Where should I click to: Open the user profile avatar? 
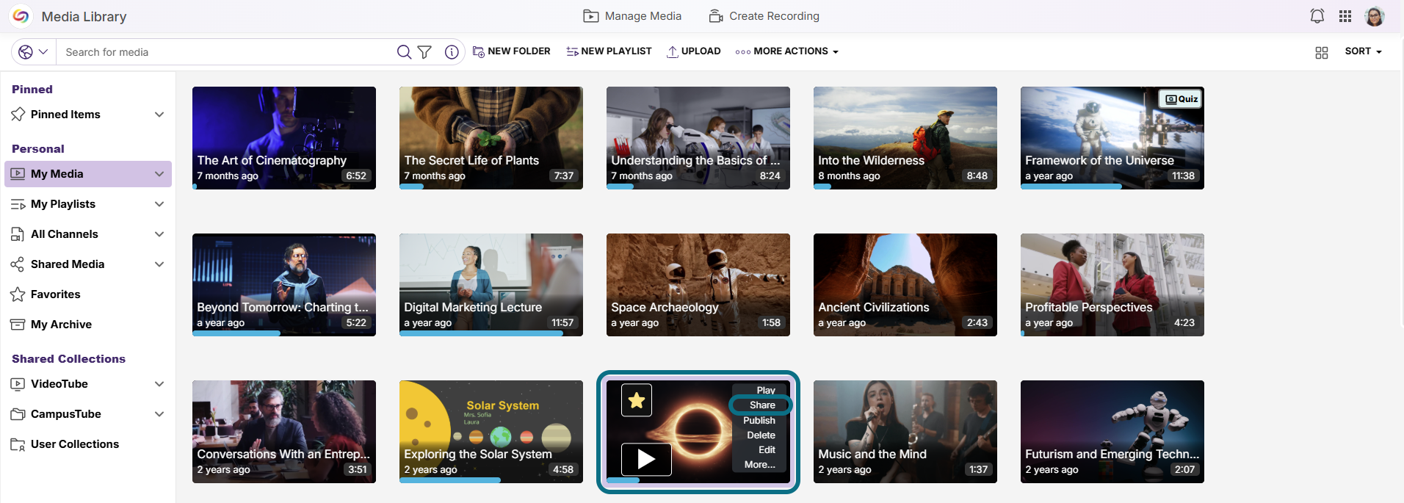pos(1375,16)
